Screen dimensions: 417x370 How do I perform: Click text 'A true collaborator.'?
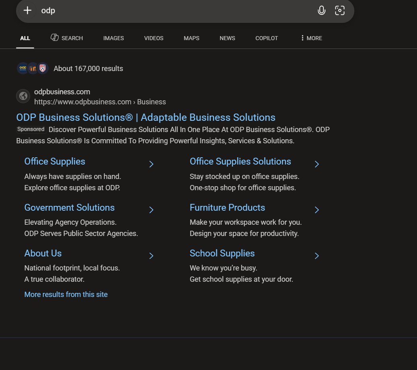coord(54,279)
